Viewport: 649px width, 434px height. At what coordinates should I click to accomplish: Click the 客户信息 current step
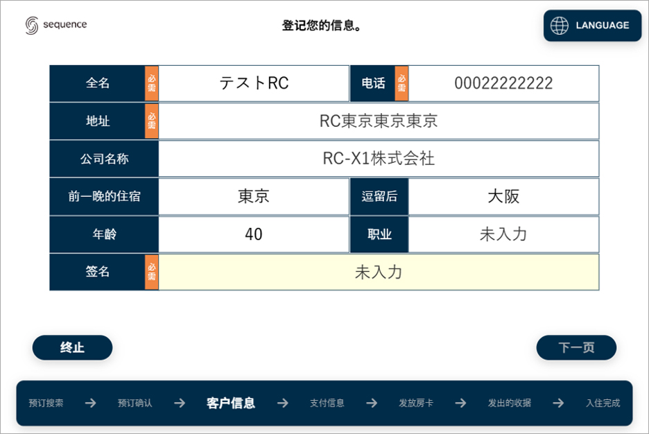[231, 403]
